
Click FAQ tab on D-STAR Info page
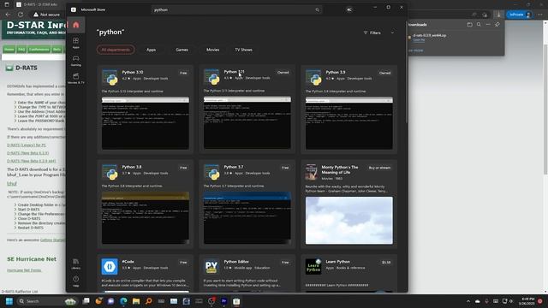21,50
